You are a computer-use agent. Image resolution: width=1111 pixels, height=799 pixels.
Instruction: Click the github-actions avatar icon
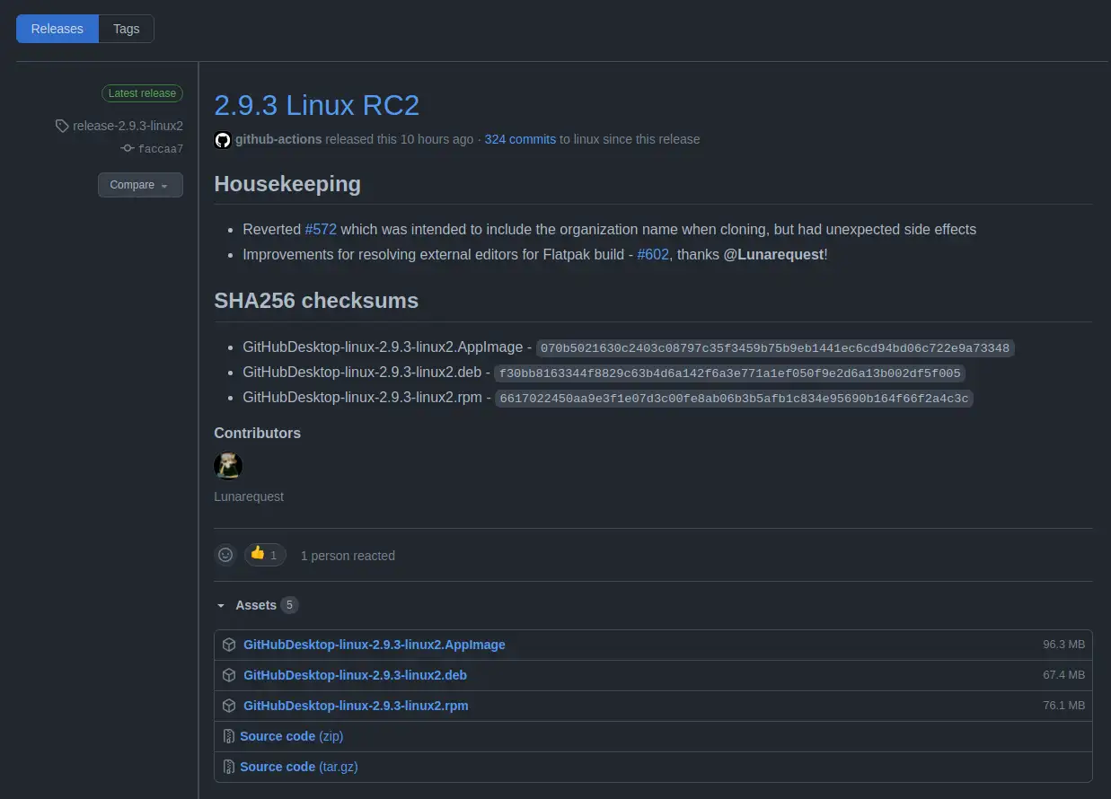(x=223, y=140)
